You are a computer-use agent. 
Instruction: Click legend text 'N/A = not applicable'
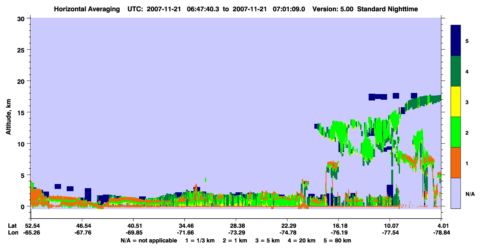(x=149, y=240)
